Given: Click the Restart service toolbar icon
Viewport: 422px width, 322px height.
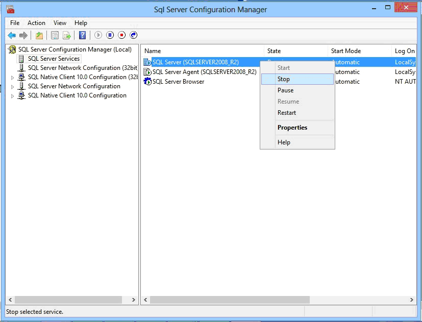Looking at the screenshot, I should pos(134,35).
